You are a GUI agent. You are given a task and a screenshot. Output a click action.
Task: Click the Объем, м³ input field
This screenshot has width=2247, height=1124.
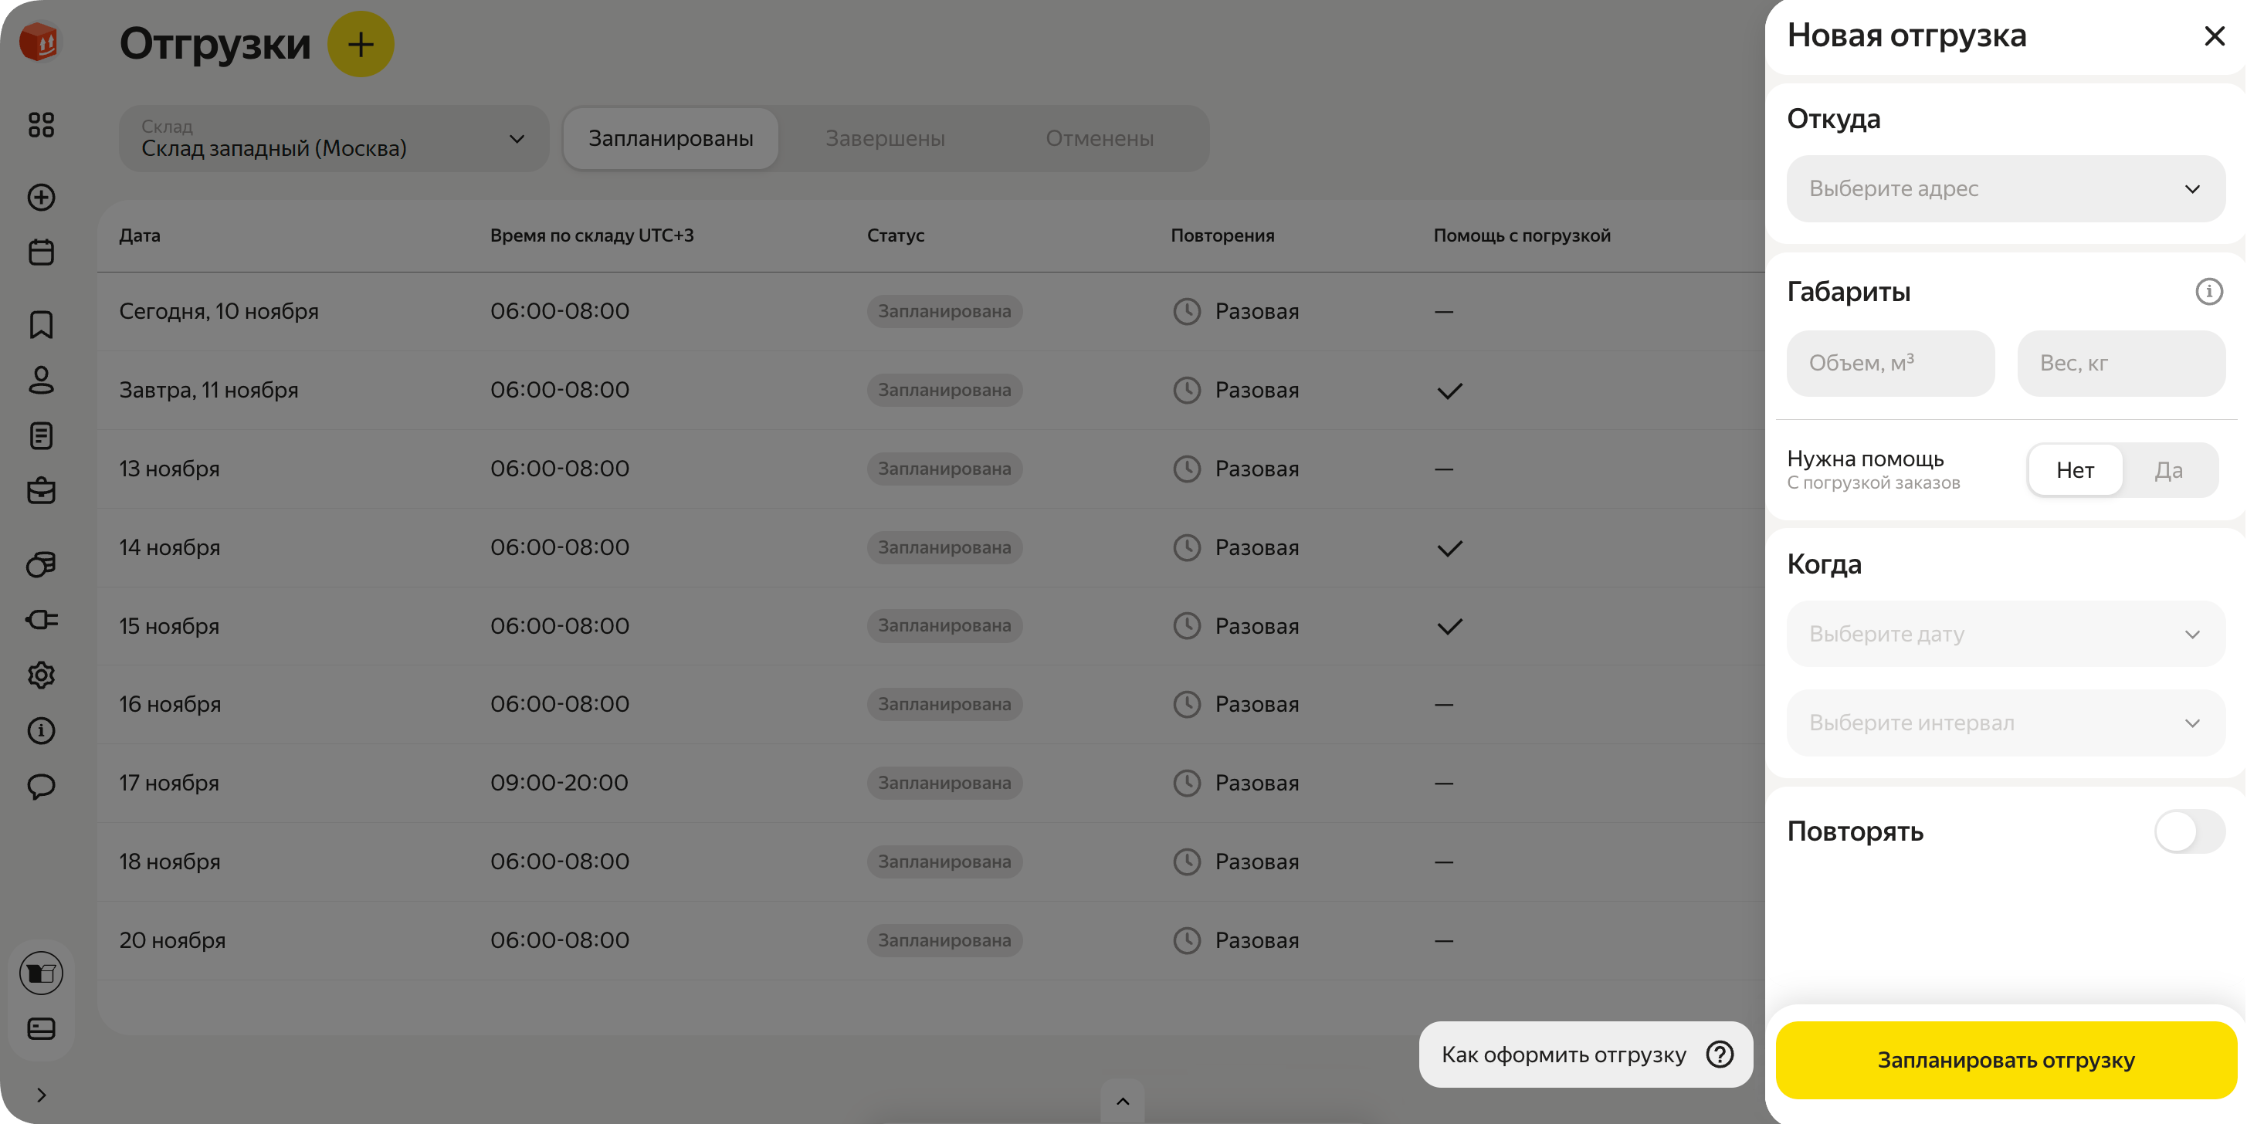tap(1889, 363)
